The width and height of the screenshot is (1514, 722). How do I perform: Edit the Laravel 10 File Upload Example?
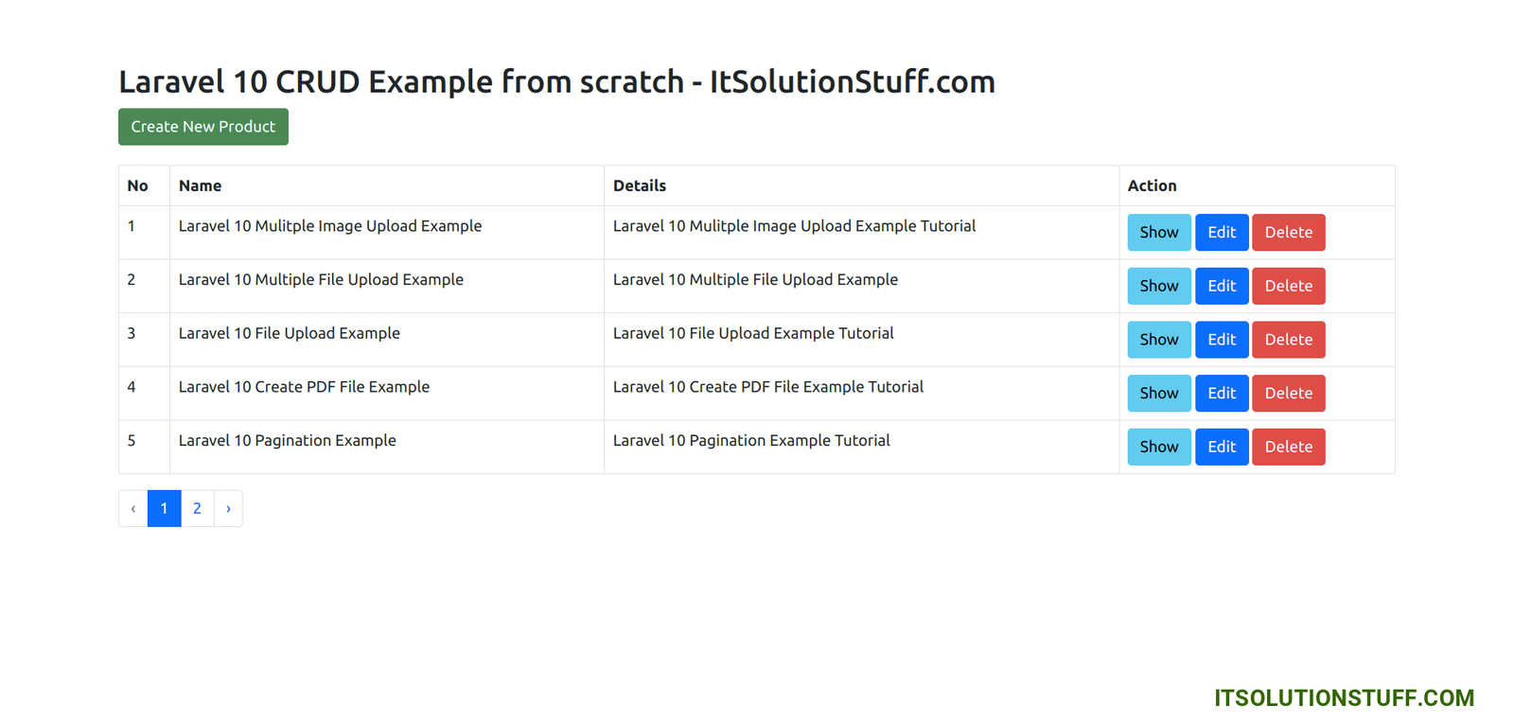(1221, 340)
